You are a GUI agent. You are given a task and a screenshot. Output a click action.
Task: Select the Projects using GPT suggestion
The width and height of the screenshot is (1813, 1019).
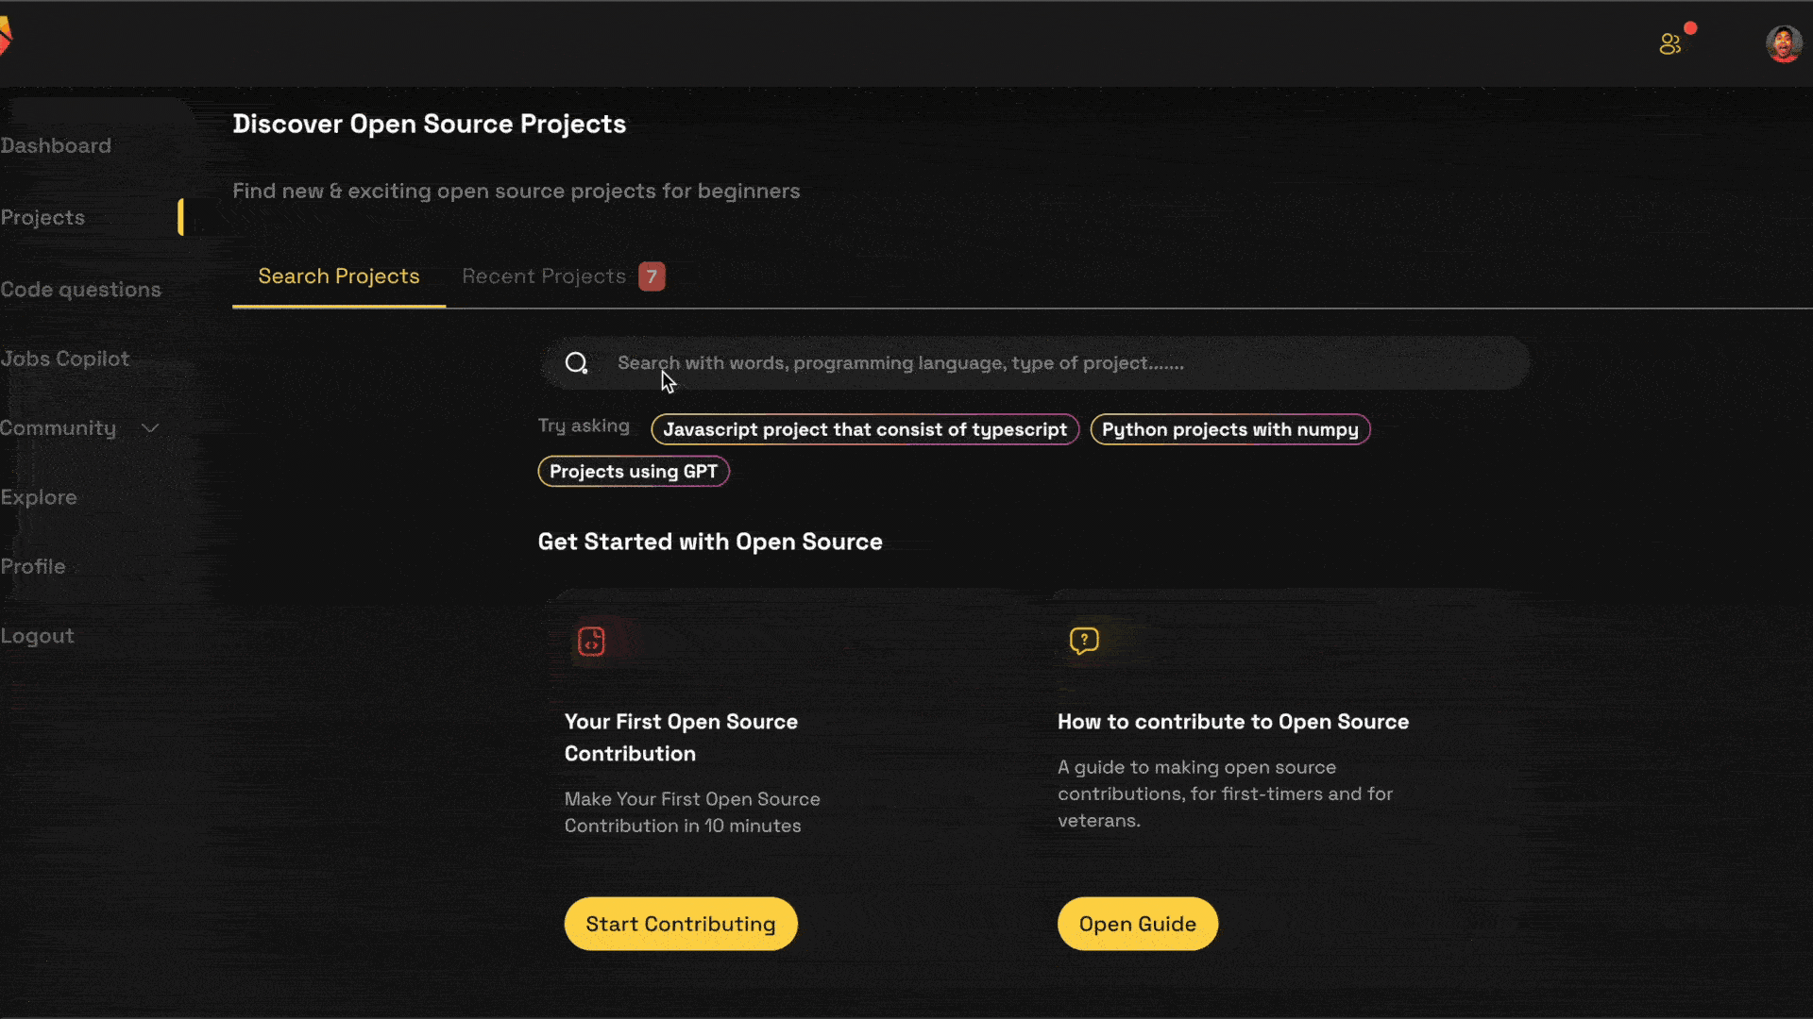tap(634, 472)
